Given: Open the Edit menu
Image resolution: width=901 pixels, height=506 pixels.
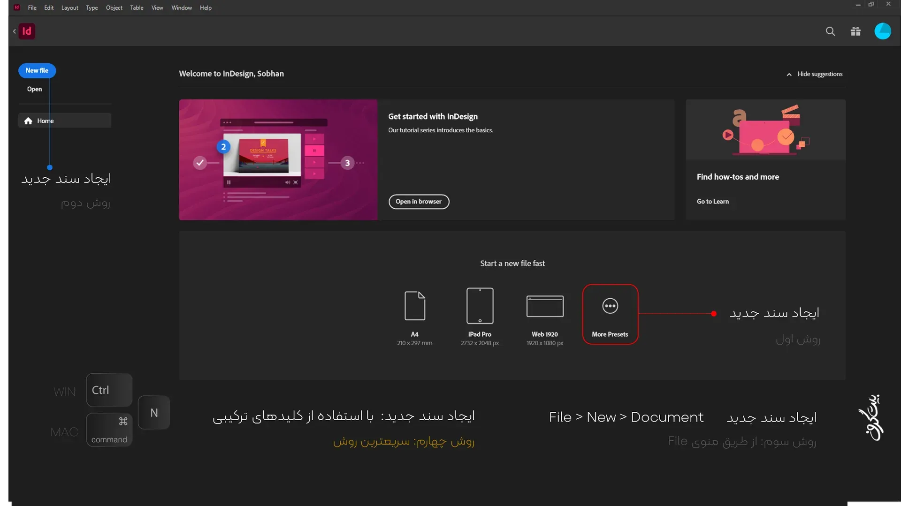Looking at the screenshot, I should [x=49, y=8].
